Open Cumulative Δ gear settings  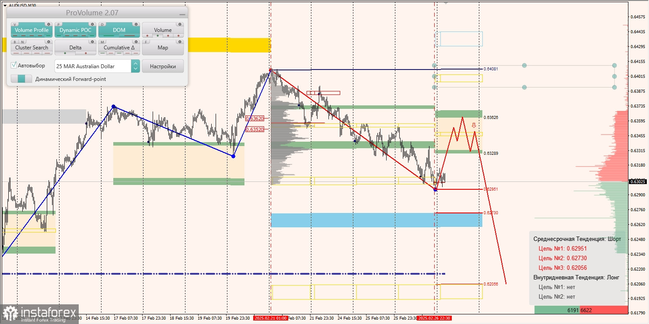(x=136, y=42)
